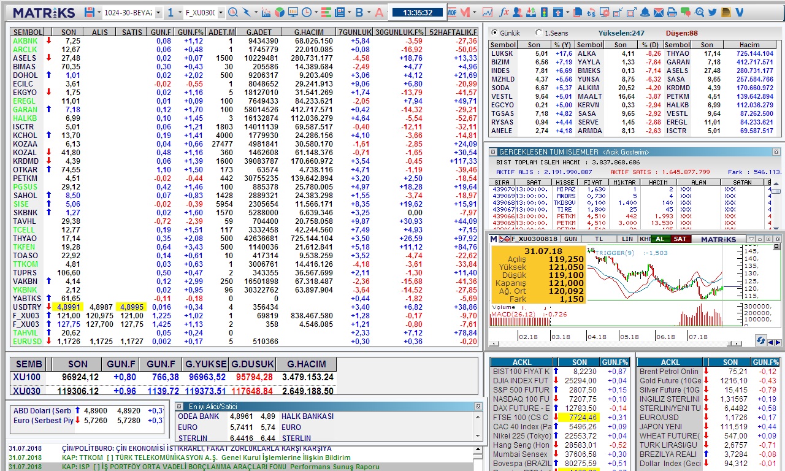Screen dimensions: 785x471
Task: Click the red A toolbar icon
Action: 379,12
